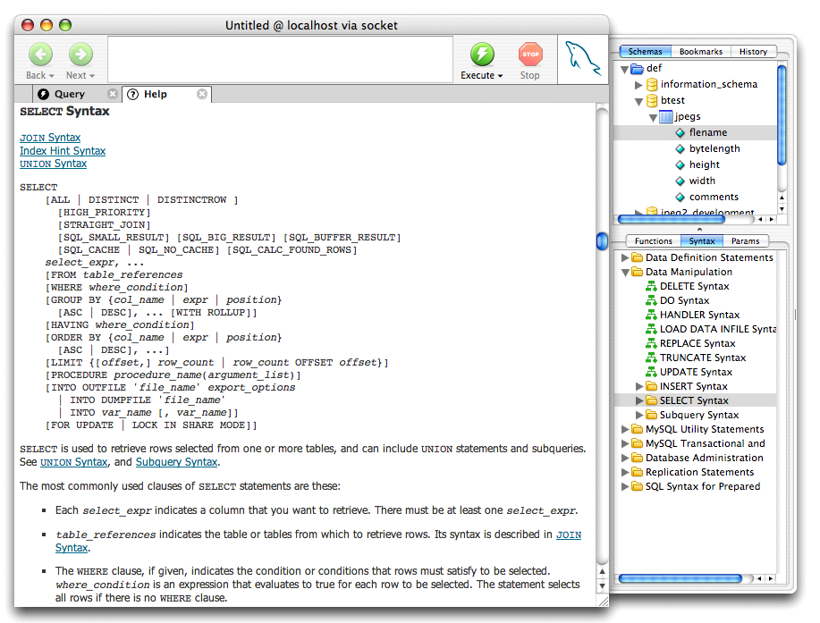Click the green Back arrow icon
This screenshot has height=623, width=820.
point(41,54)
